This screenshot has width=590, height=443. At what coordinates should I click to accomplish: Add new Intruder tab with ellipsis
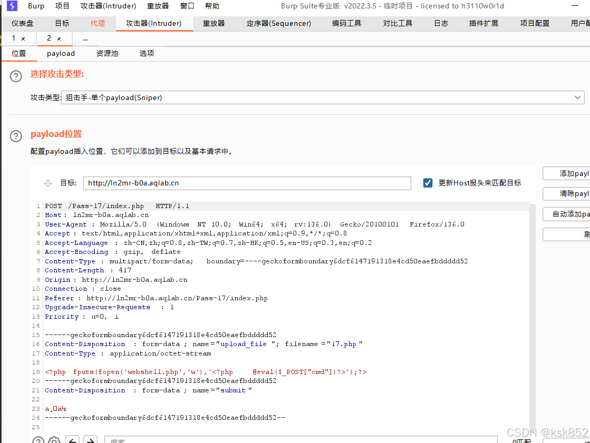tap(85, 39)
